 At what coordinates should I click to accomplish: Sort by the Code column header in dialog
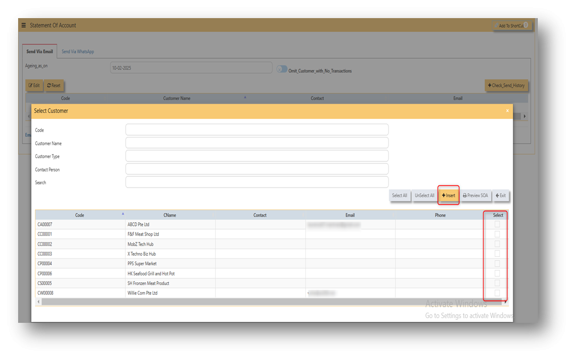(x=79, y=215)
